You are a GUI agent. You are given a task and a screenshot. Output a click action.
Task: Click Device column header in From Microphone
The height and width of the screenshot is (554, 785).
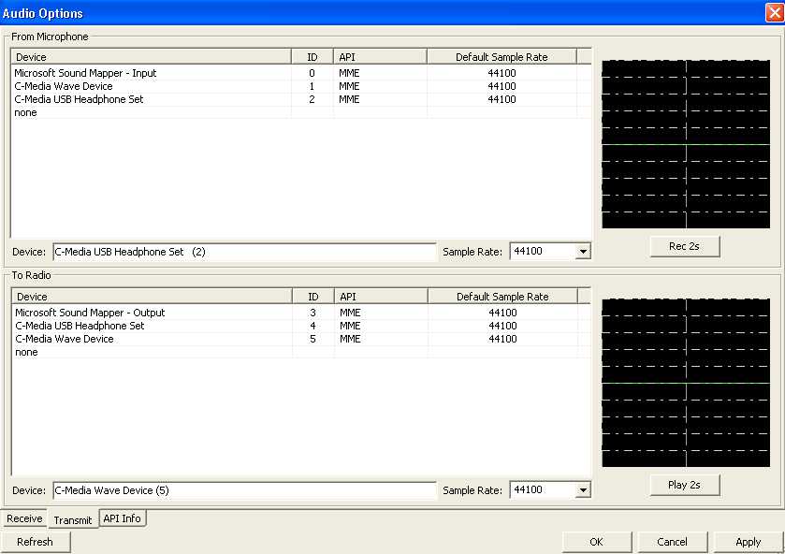(x=151, y=57)
